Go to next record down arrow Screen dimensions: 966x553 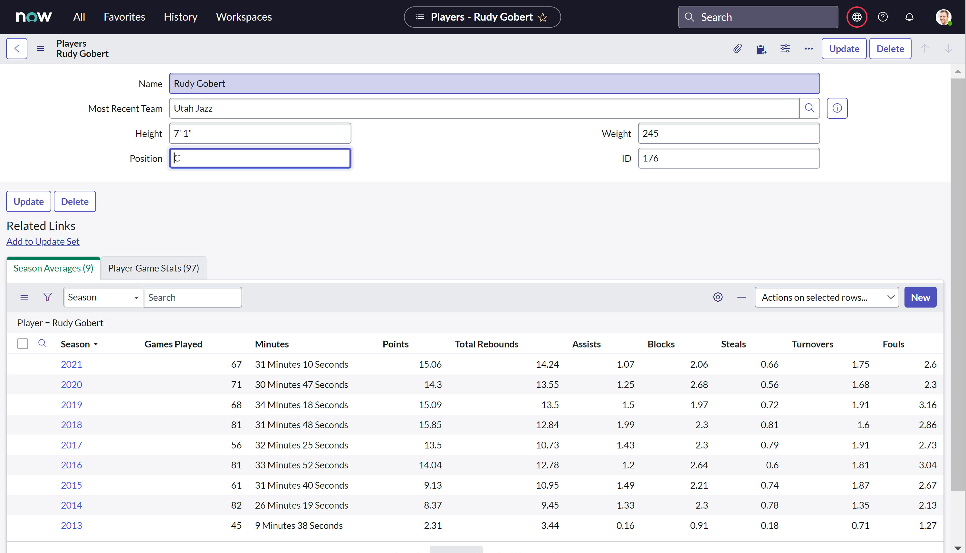949,49
